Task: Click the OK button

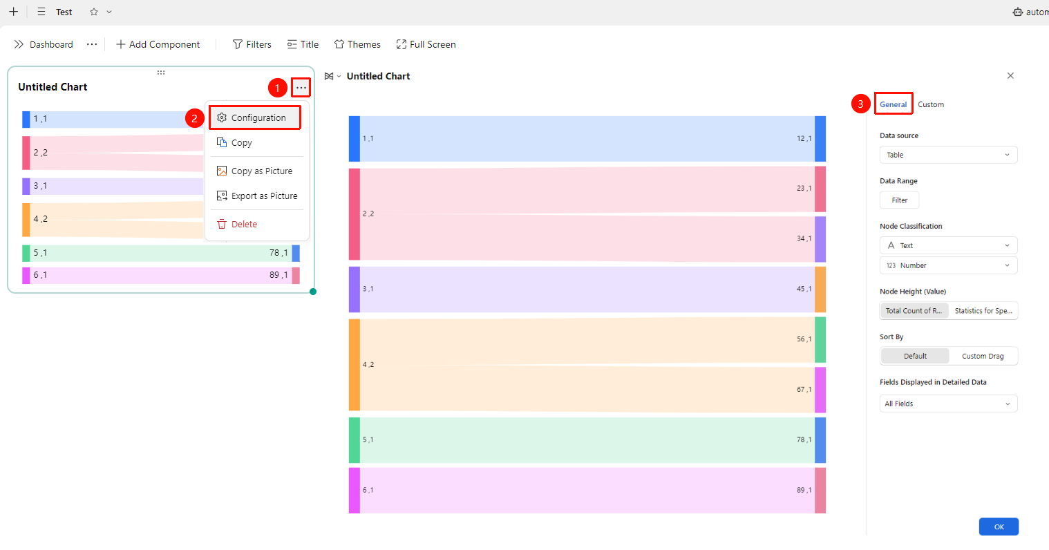Action: pos(999,527)
